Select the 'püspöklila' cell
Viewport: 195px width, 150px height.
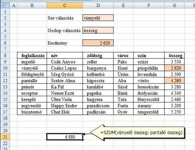coord(149,68)
